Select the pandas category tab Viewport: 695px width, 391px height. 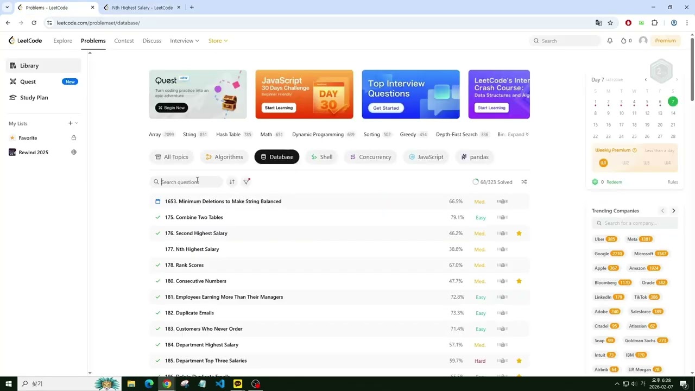(x=475, y=157)
